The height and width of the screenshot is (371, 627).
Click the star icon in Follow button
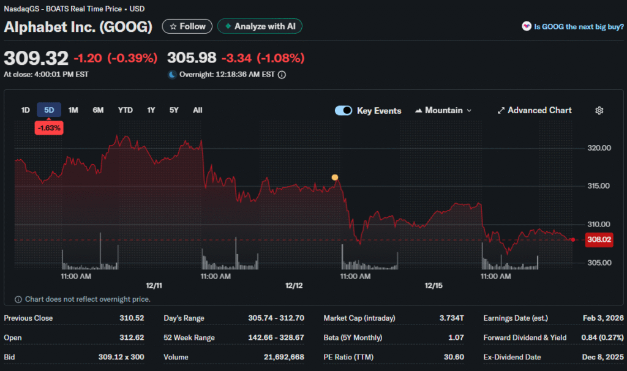(x=173, y=27)
